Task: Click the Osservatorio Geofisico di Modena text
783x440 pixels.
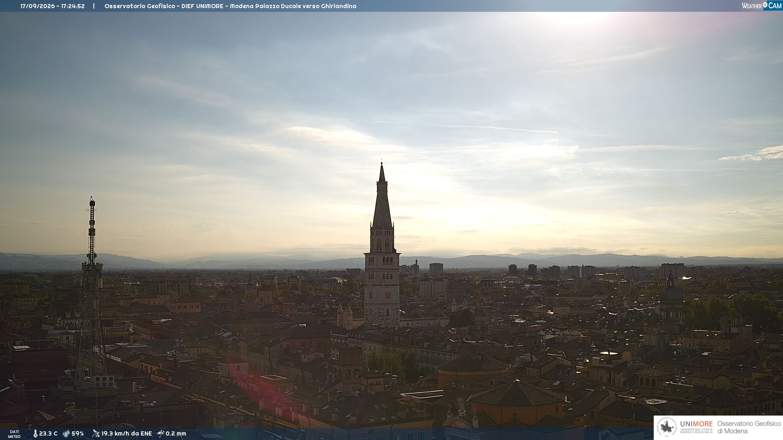Action: click(749, 427)
